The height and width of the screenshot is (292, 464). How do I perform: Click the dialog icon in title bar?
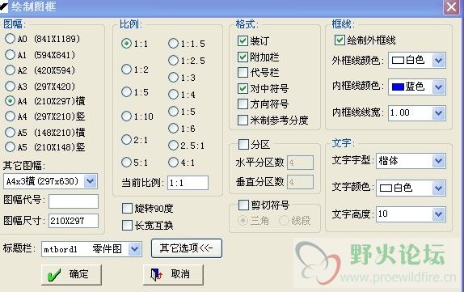tap(4, 6)
